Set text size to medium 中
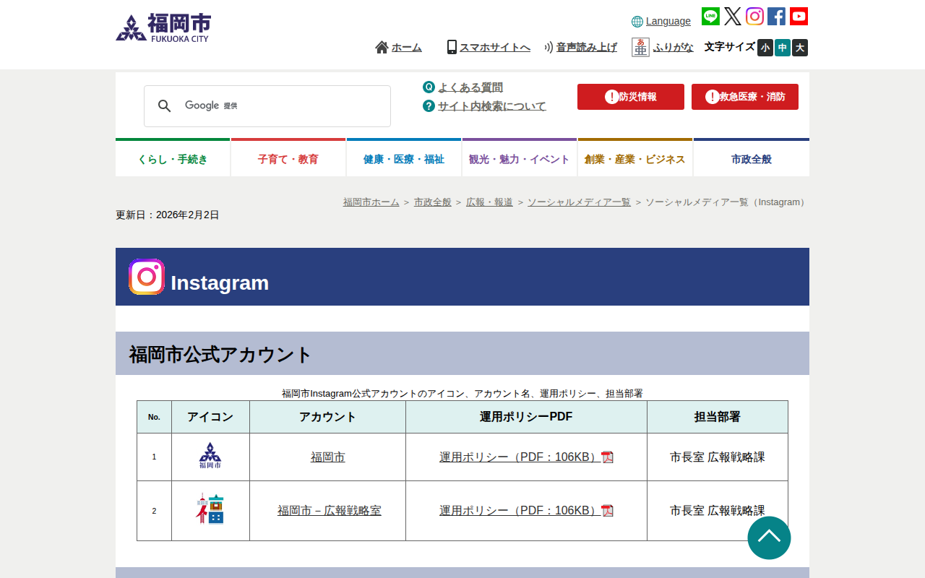The width and height of the screenshot is (925, 578). pyautogui.click(x=783, y=48)
